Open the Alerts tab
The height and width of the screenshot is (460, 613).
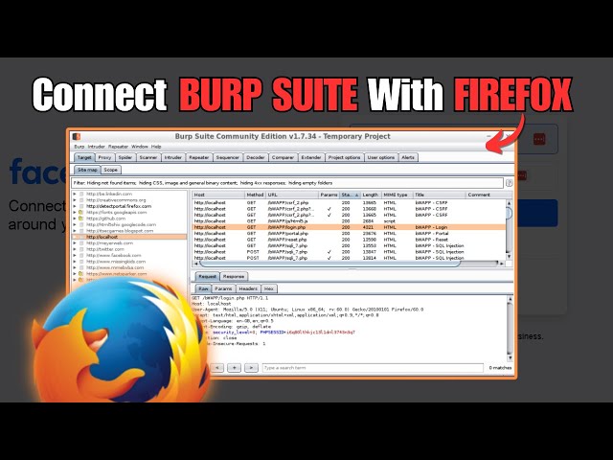(408, 157)
